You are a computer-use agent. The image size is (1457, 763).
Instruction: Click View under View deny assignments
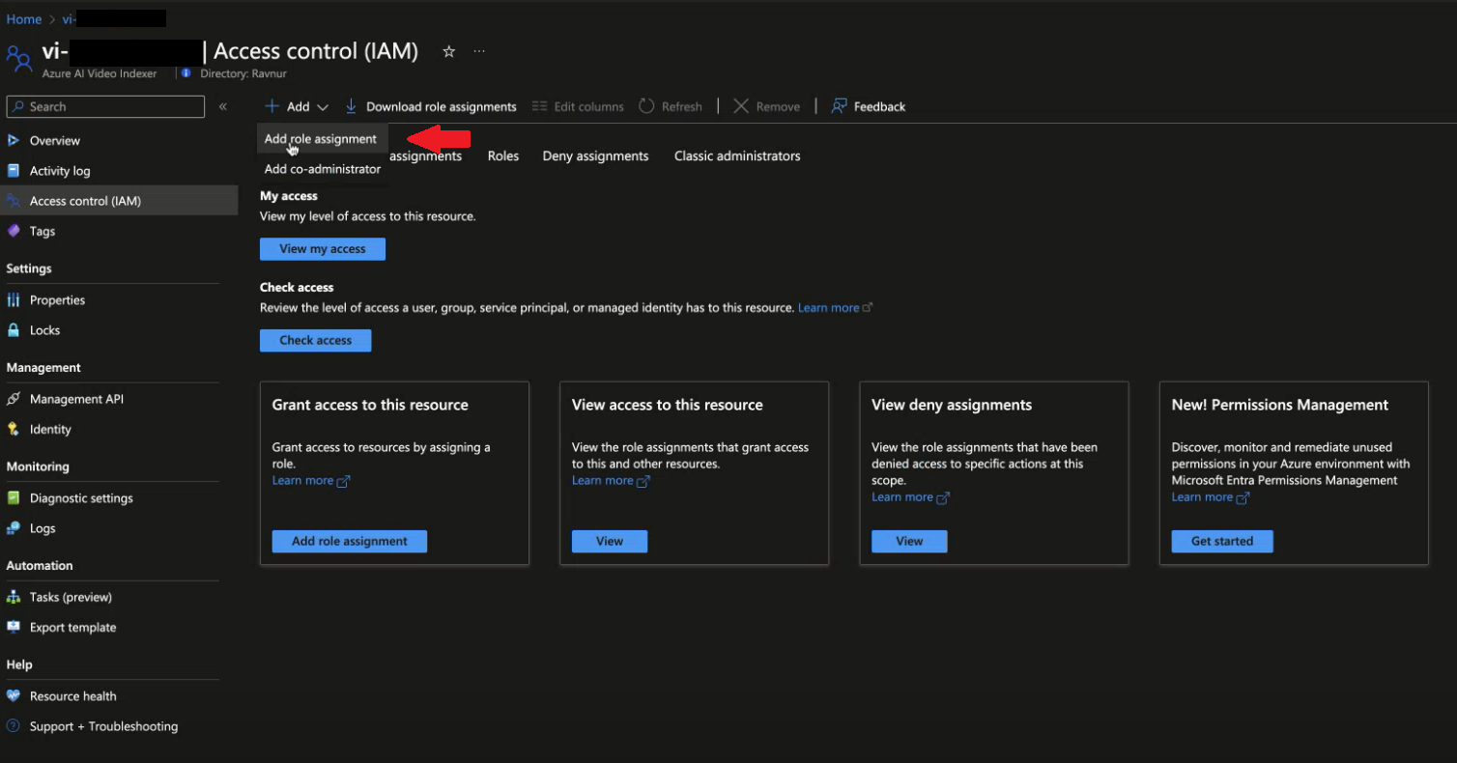tap(909, 542)
